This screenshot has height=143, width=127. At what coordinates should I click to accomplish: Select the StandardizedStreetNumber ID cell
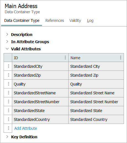[x=40, y=102]
